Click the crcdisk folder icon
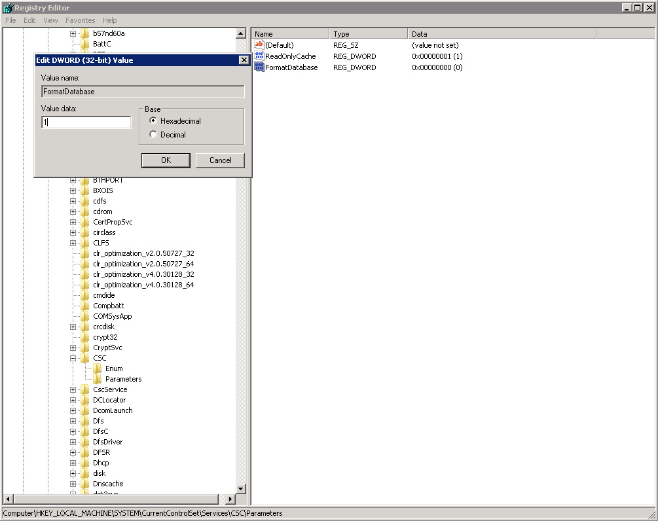The width and height of the screenshot is (658, 521). click(84, 327)
